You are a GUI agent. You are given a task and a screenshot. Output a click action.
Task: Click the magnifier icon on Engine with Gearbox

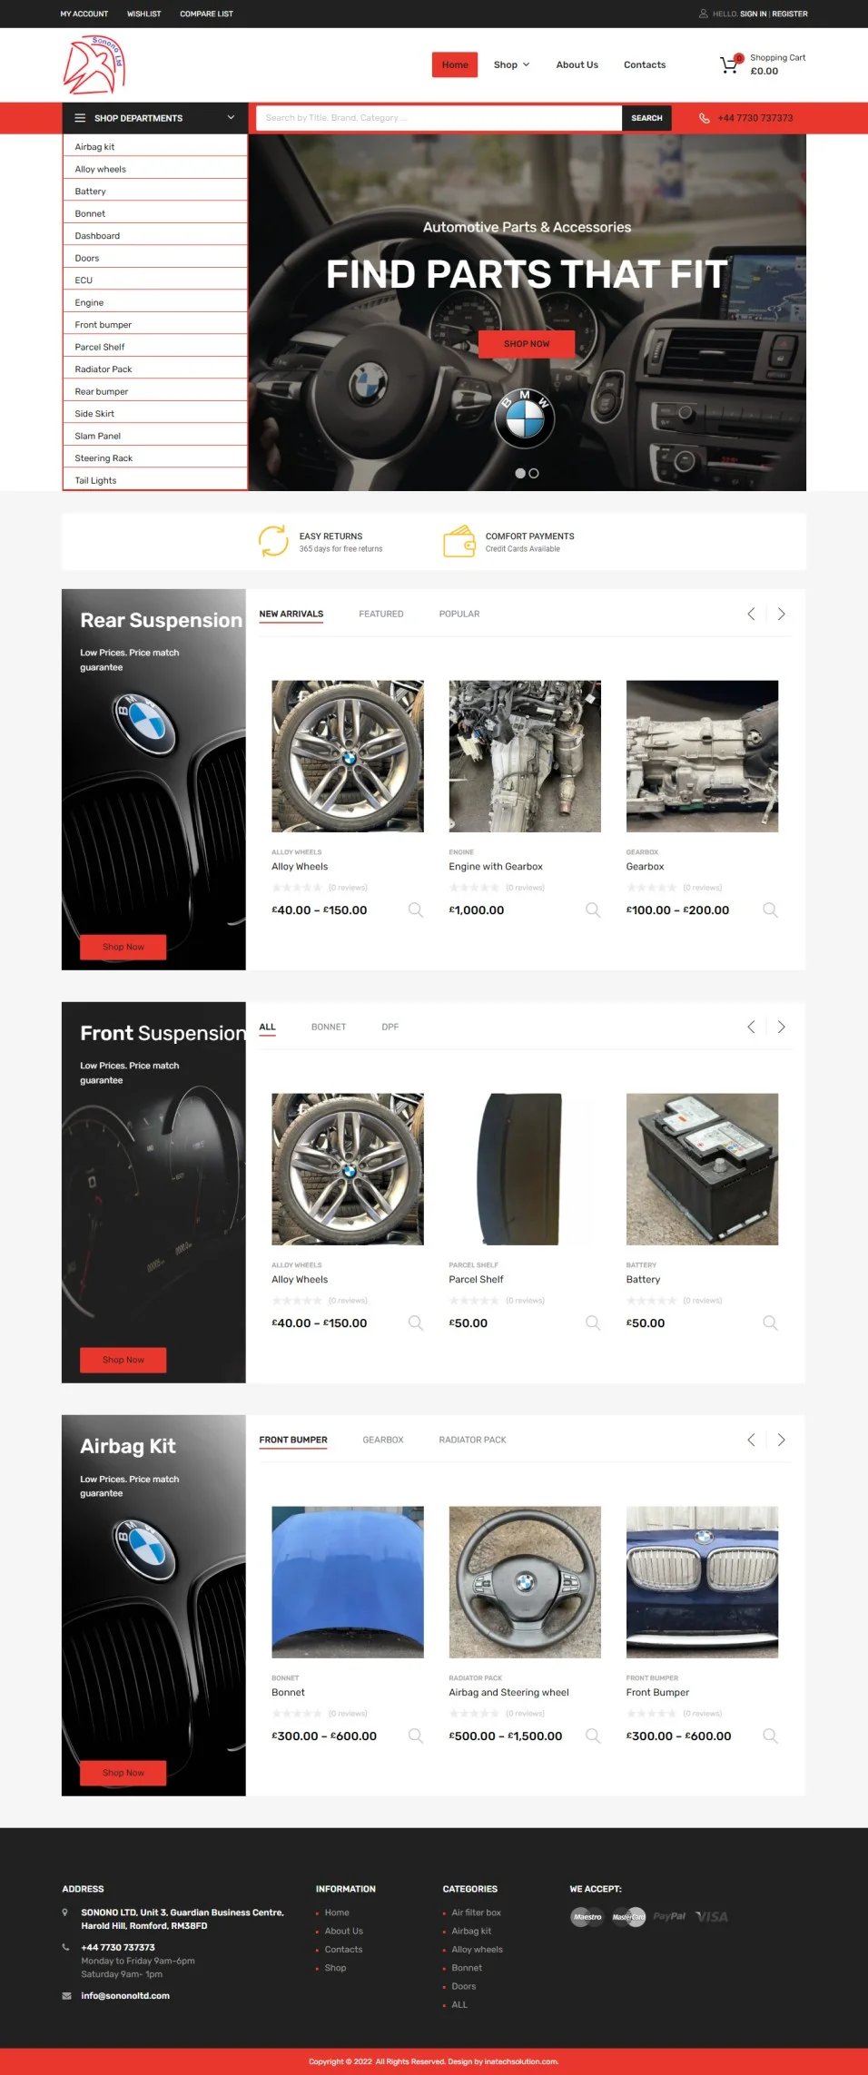[x=593, y=910]
